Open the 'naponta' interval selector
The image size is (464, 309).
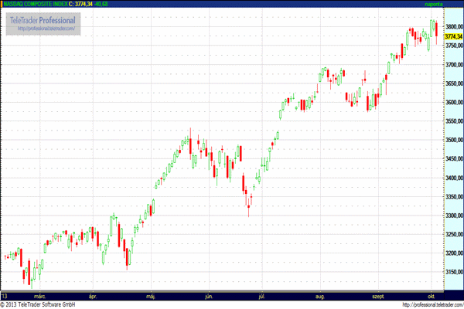click(434, 5)
